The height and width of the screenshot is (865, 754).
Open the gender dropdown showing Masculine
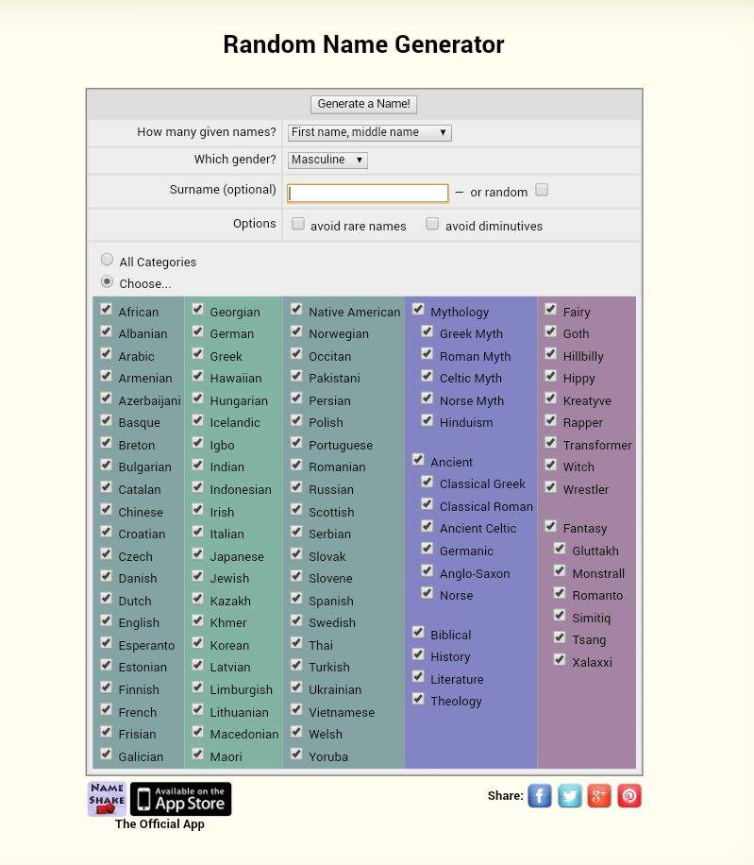point(327,160)
